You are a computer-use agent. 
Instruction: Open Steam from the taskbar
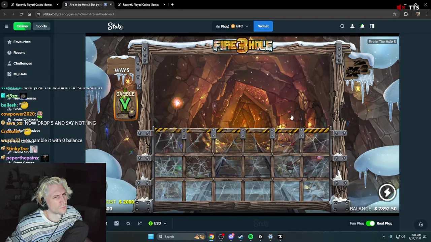click(x=240, y=237)
